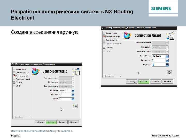Click into the From Device input field
Image resolution: width=186 pixels, height=139 pixels.
click(159, 56)
